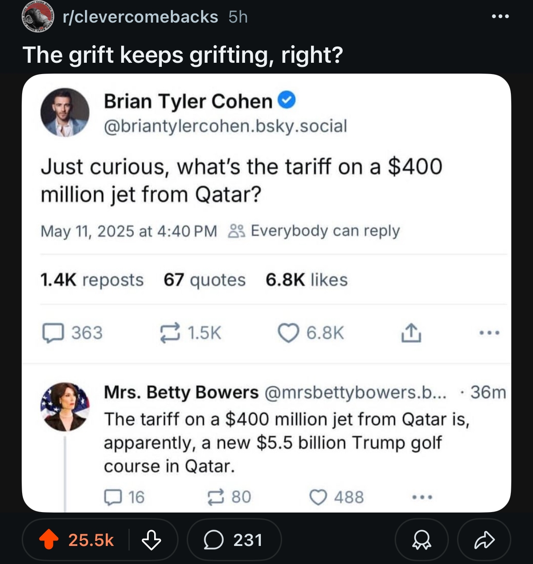Open more options dots on Betty Bowers reply
Image resolution: width=533 pixels, height=564 pixels.
pyautogui.click(x=422, y=497)
